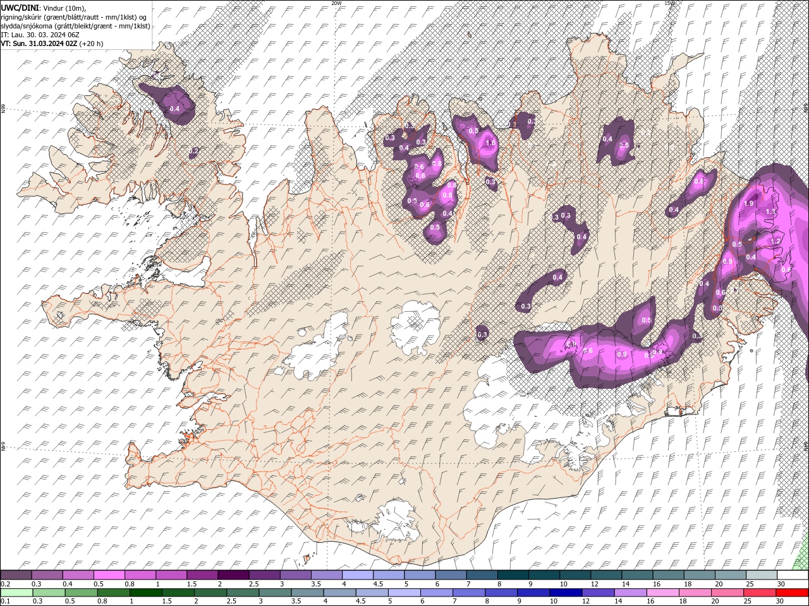Click the dark purple swatch at 2 in upper legend

(233, 575)
